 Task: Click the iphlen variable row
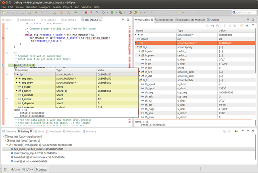(195, 39)
